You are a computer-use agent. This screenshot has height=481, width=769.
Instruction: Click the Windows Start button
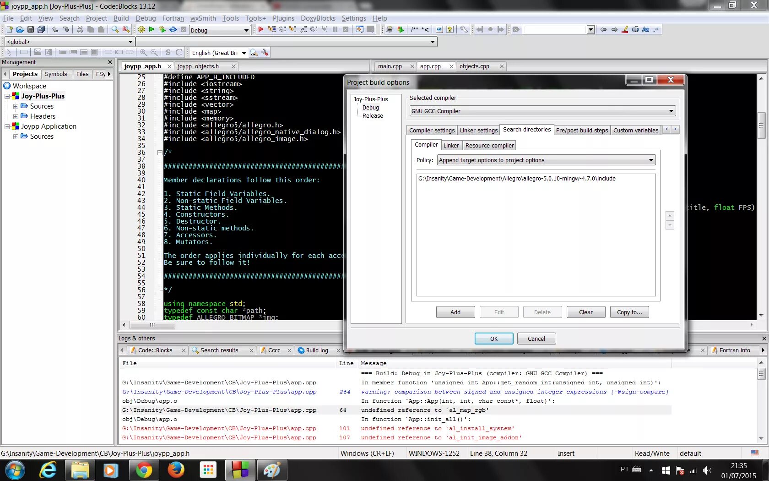15,470
